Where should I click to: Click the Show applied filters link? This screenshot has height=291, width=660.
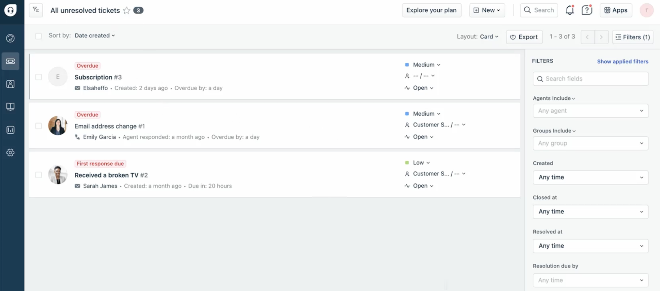pyautogui.click(x=623, y=61)
